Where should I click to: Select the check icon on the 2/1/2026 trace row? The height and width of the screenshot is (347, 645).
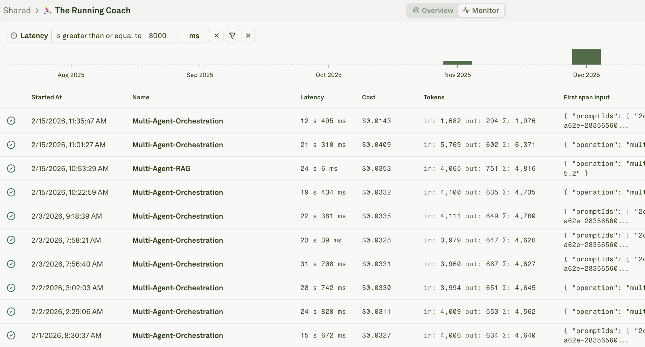11,335
